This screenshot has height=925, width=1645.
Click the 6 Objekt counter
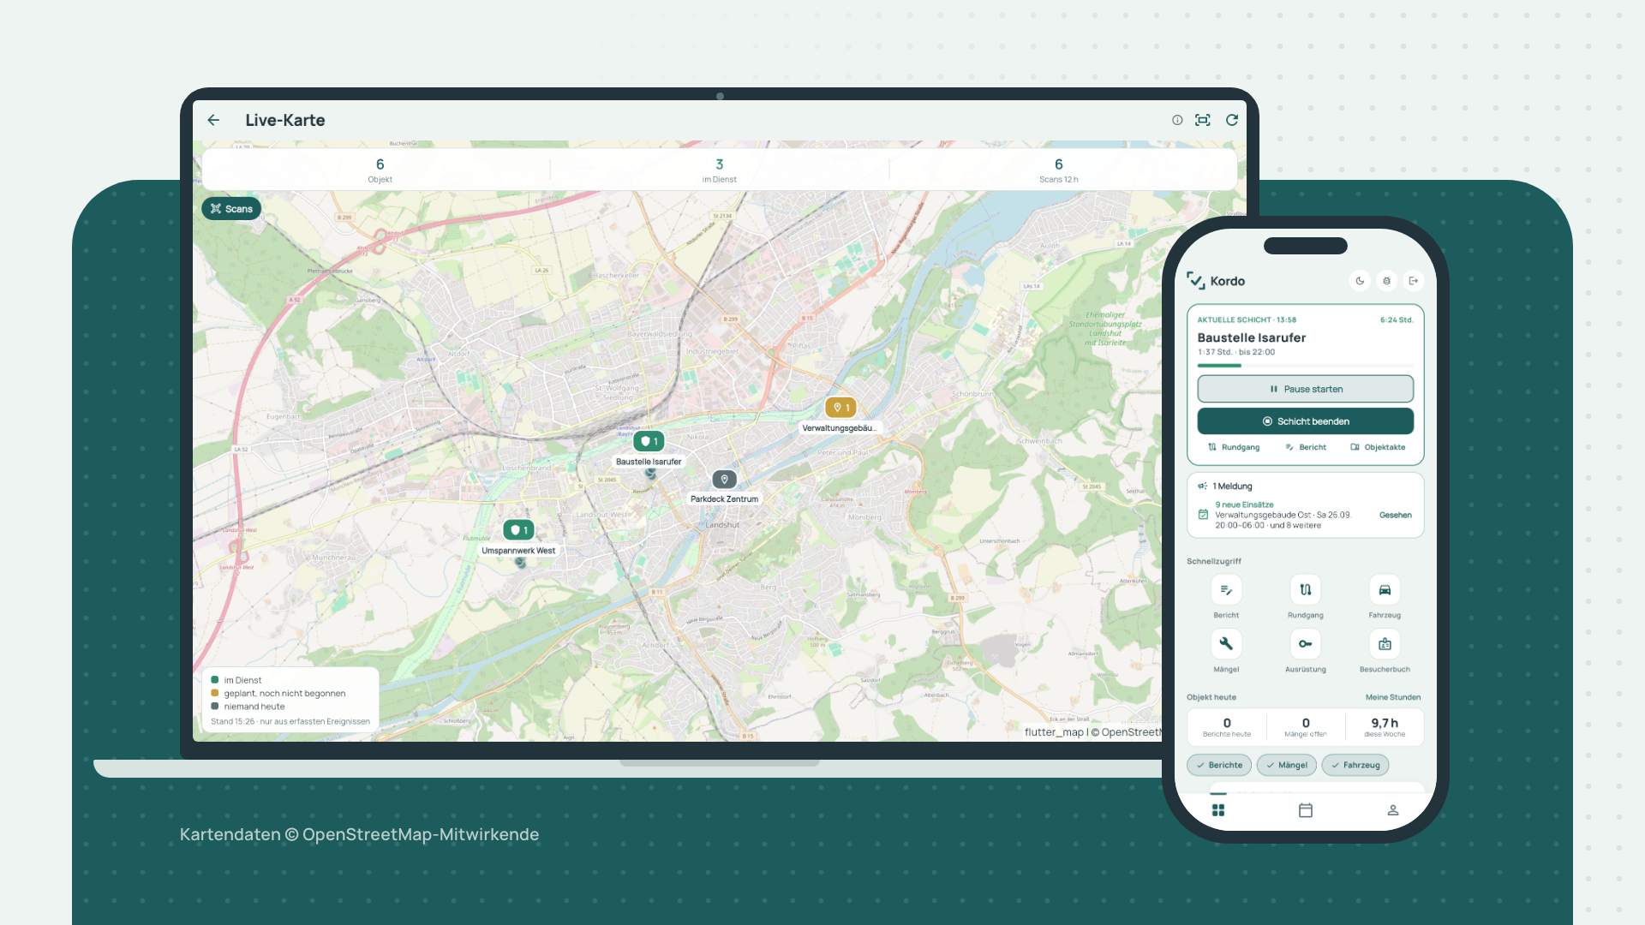pyautogui.click(x=380, y=170)
